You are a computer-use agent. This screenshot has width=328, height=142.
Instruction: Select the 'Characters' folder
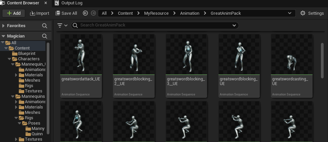click(x=29, y=59)
